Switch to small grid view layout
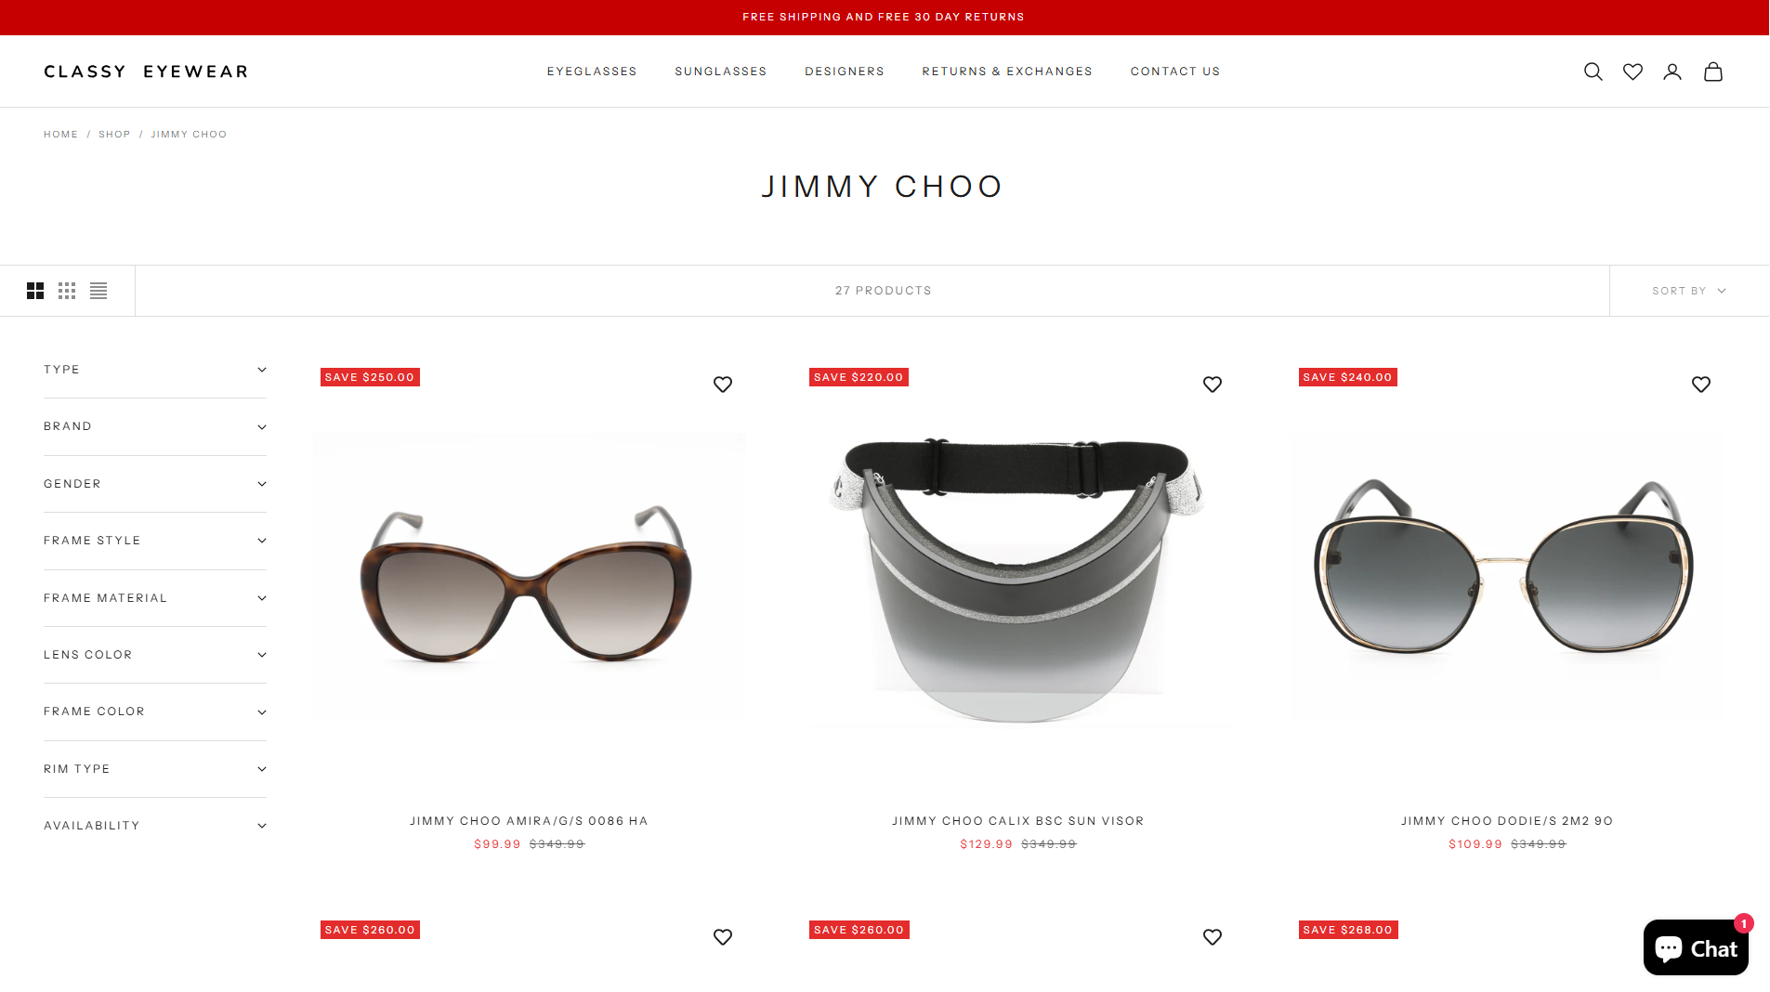Screen dimensions: 1770x992 point(67,291)
